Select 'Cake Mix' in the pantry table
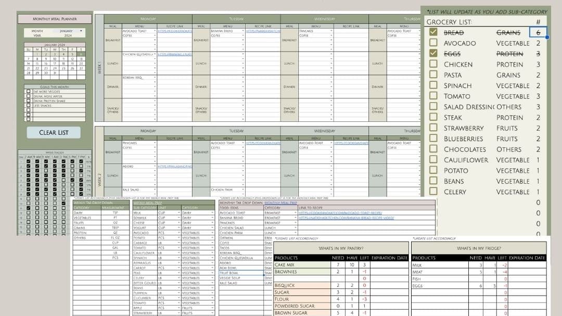Screen dimensions: 562x316 click(x=302, y=264)
